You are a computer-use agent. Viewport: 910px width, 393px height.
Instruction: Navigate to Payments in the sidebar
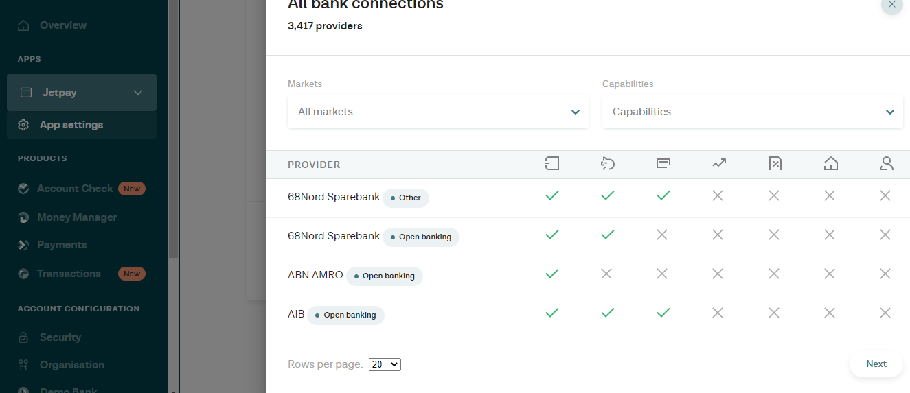pos(61,245)
